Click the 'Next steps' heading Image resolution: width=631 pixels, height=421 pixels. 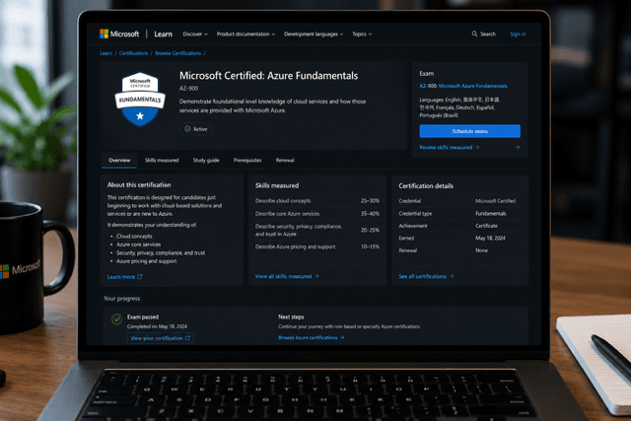291,316
